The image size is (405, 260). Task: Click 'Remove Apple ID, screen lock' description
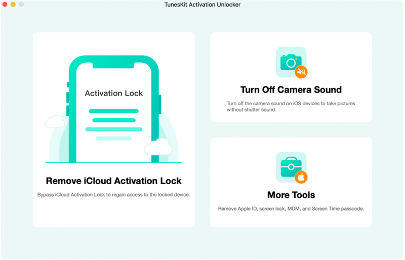point(291,208)
